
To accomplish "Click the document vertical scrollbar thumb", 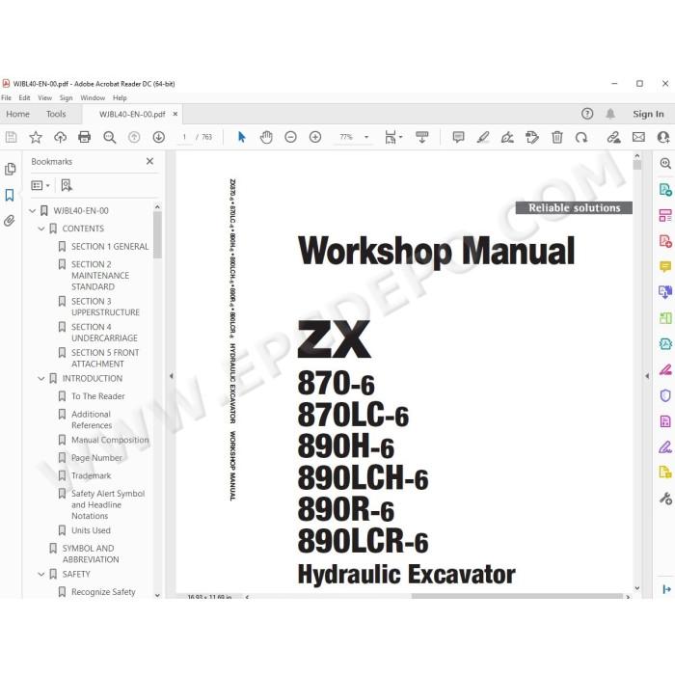I will (x=637, y=165).
